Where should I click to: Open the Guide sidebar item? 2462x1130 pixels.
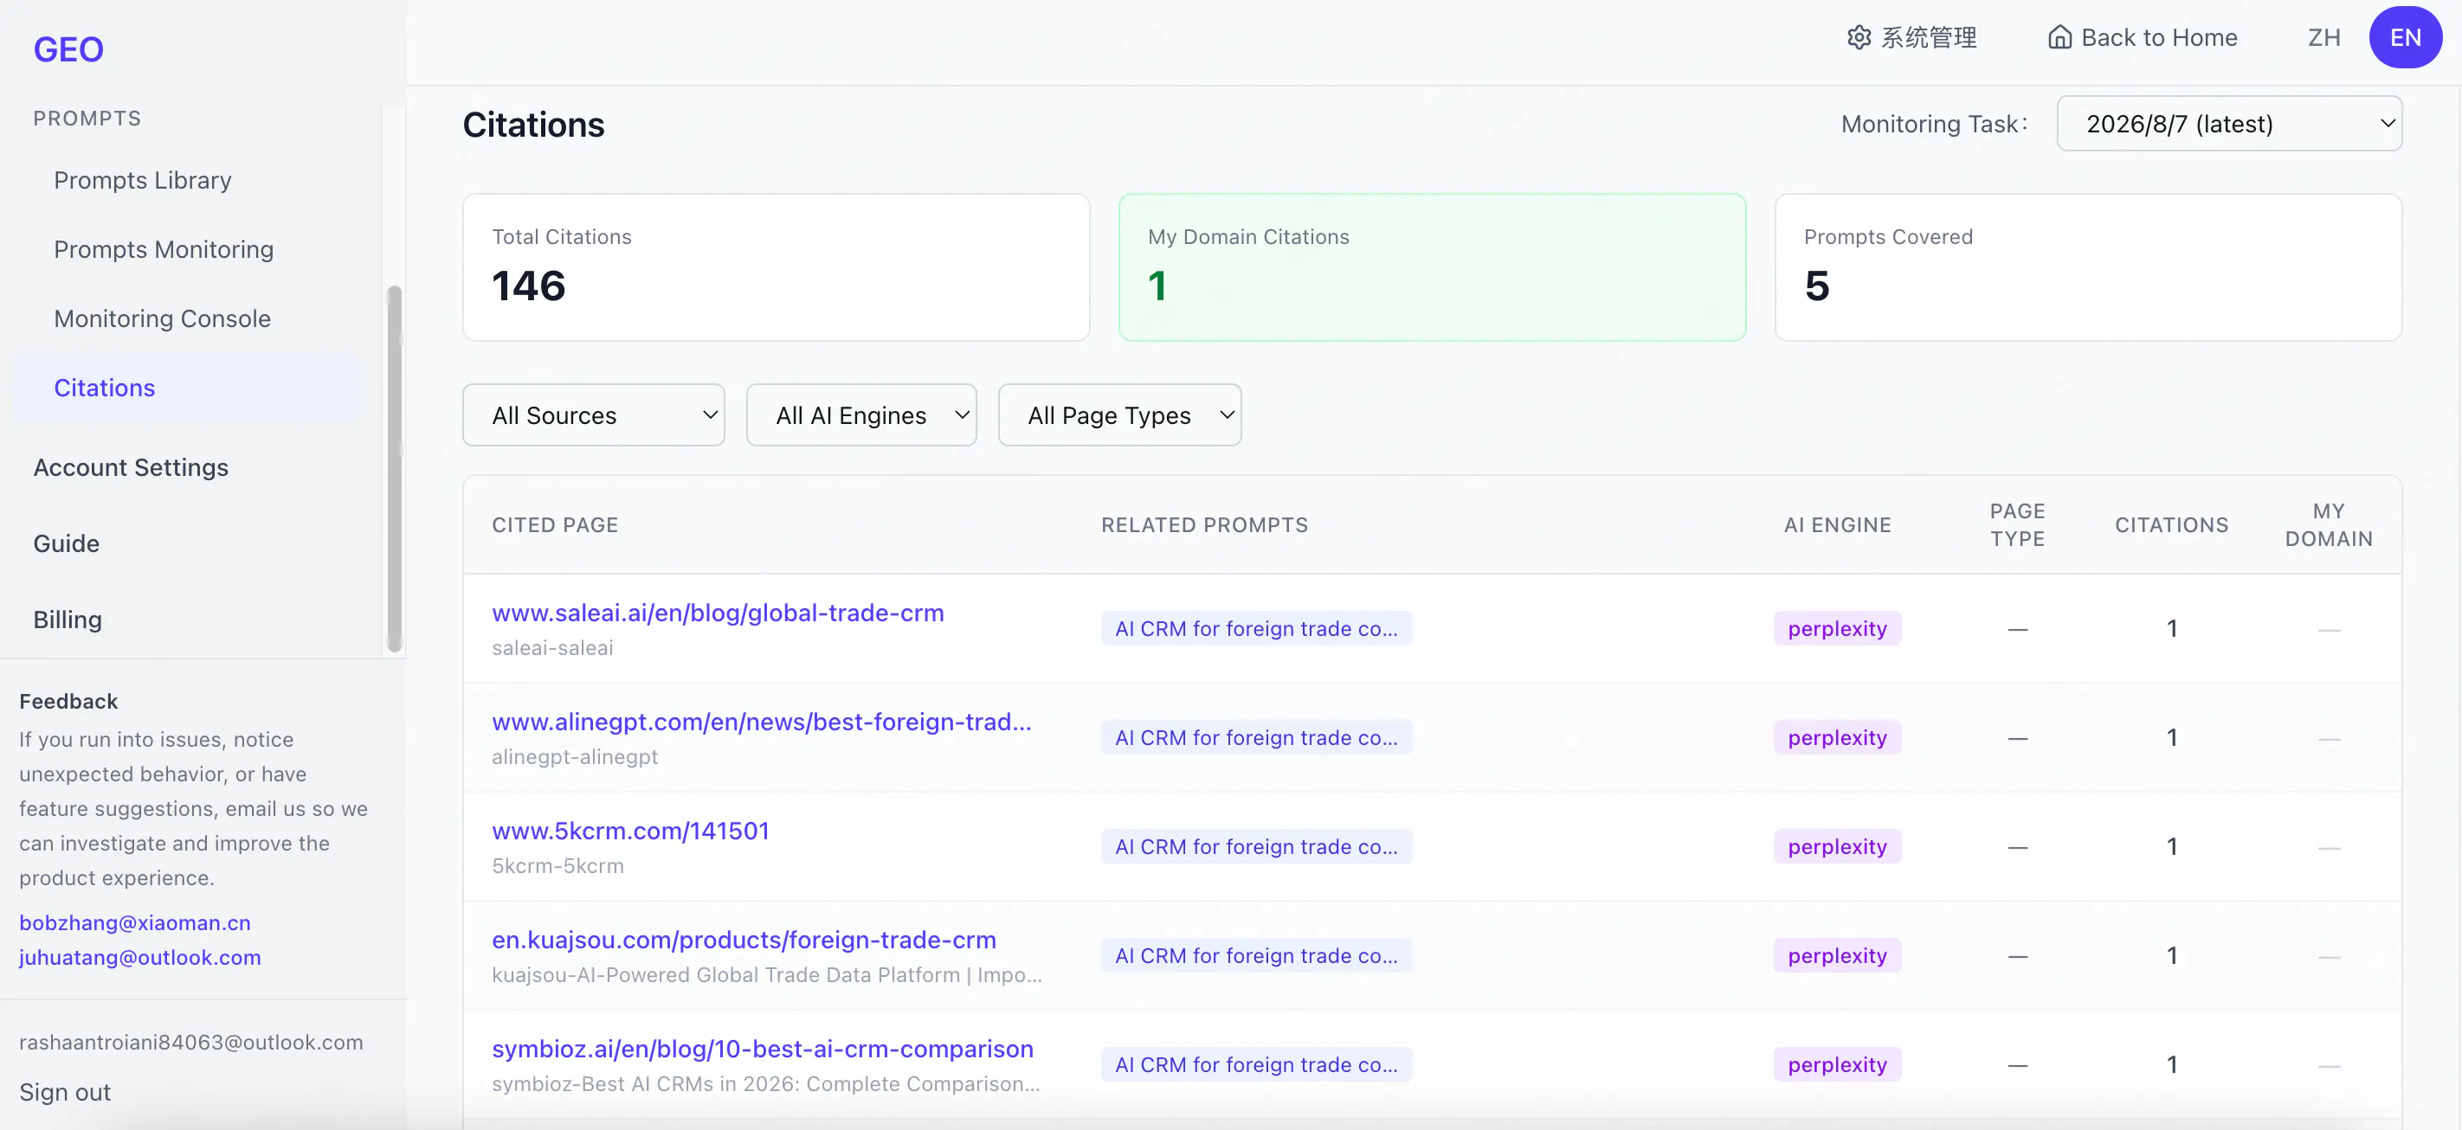(x=66, y=543)
